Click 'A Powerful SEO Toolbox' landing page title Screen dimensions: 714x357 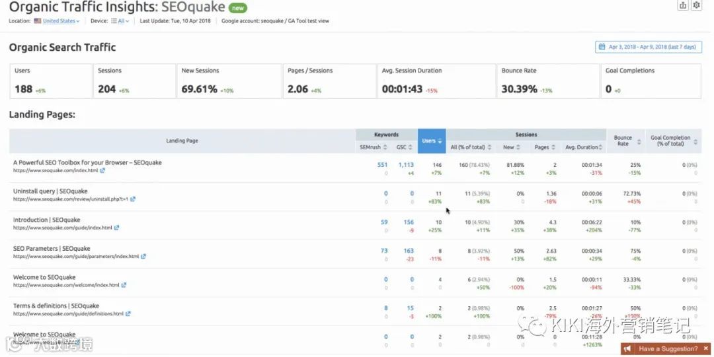pos(87,162)
